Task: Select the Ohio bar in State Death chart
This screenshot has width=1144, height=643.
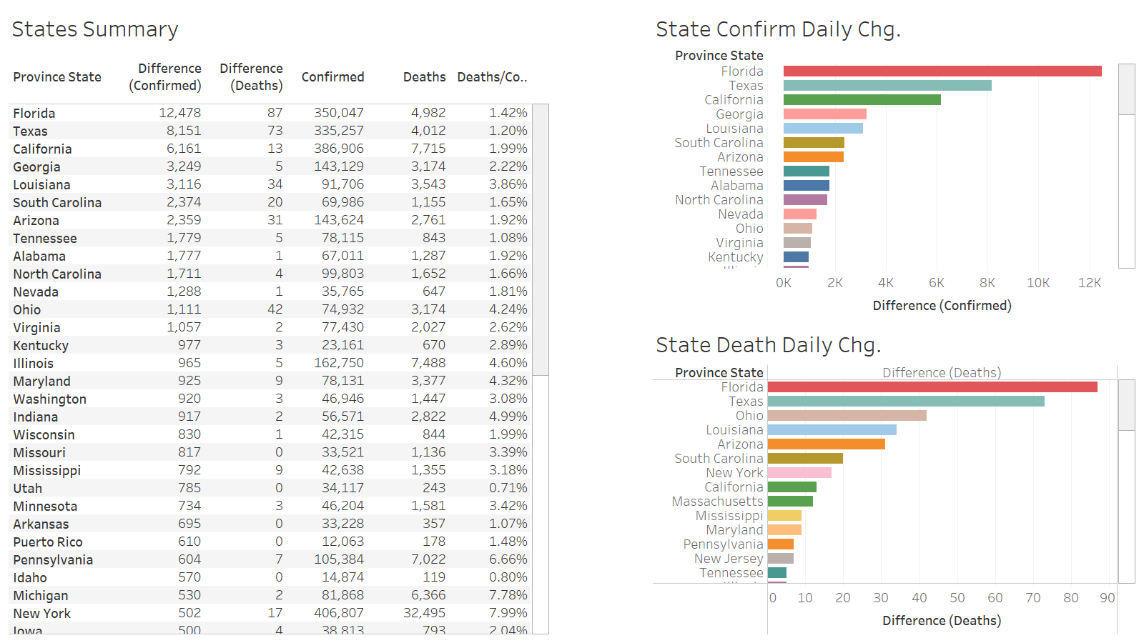Action: [x=847, y=416]
